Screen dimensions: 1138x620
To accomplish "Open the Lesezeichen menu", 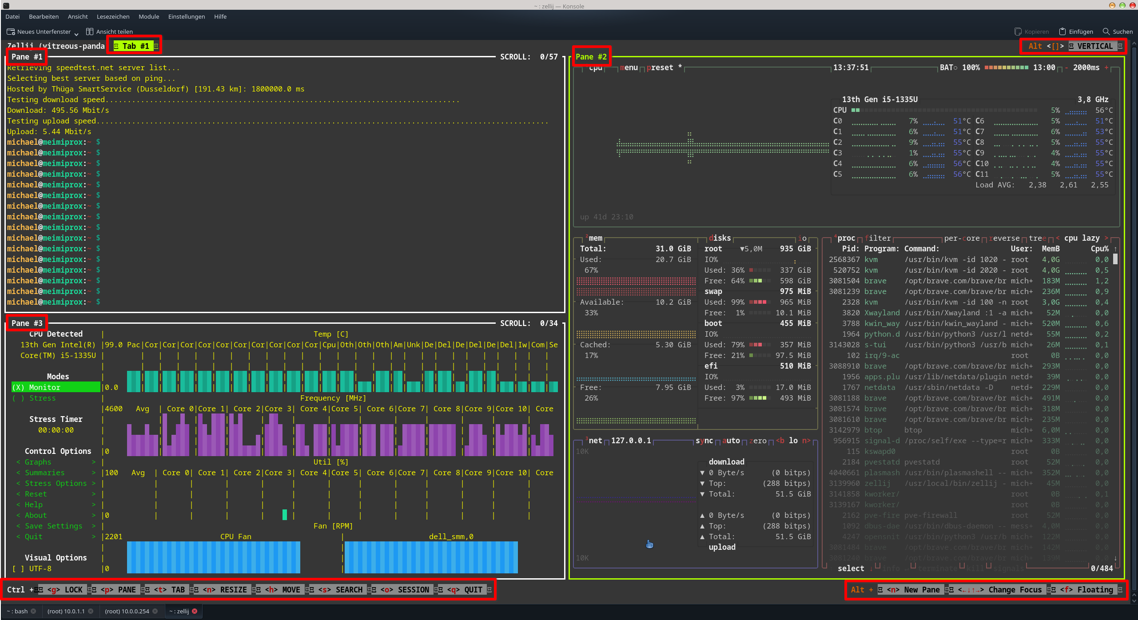I will [x=113, y=16].
